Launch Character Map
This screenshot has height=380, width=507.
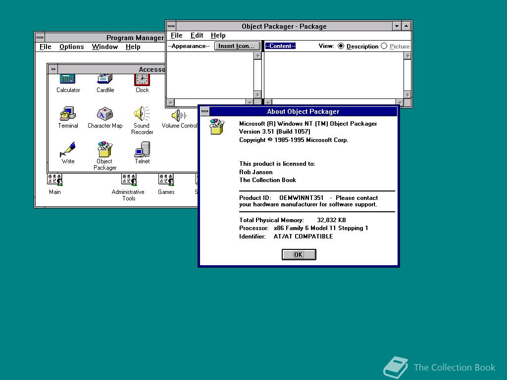[105, 115]
